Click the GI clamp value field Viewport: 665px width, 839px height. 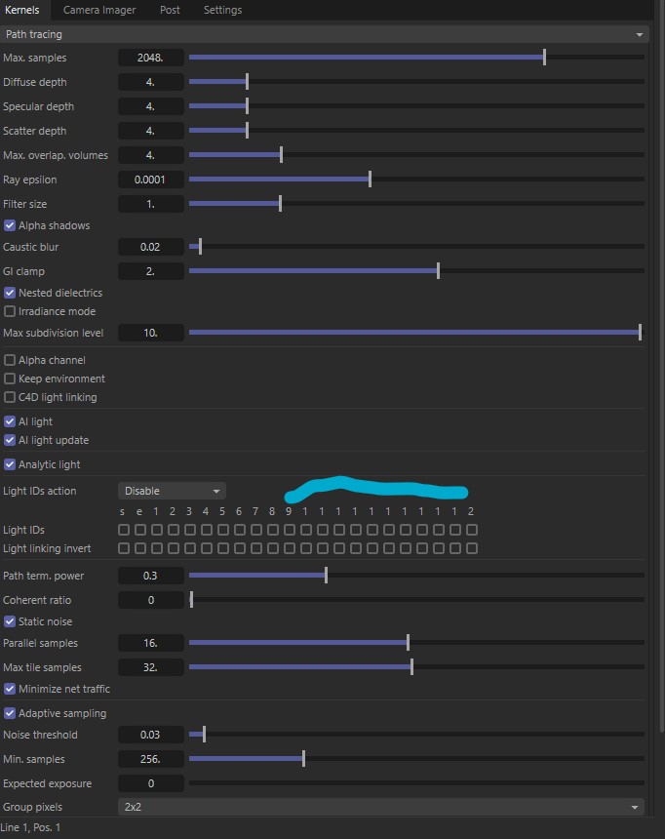[151, 271]
